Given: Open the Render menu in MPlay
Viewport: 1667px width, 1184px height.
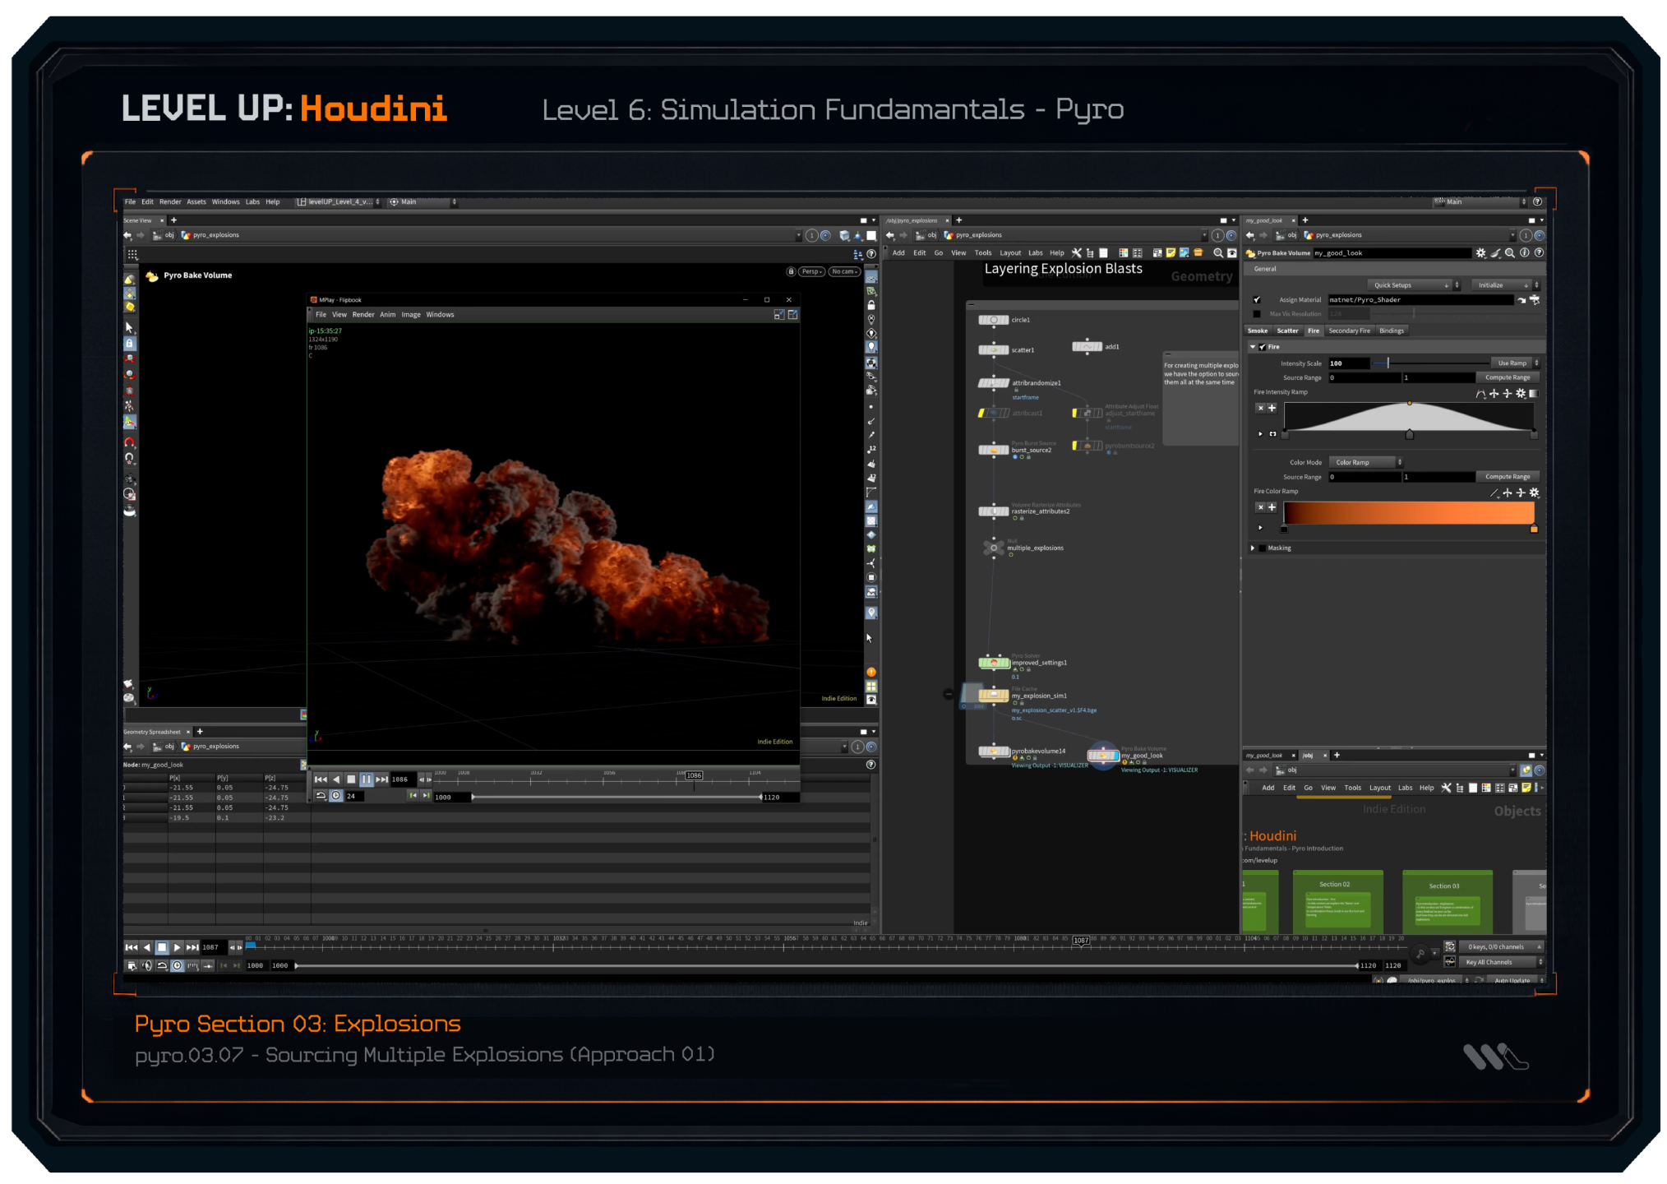Looking at the screenshot, I should [363, 315].
